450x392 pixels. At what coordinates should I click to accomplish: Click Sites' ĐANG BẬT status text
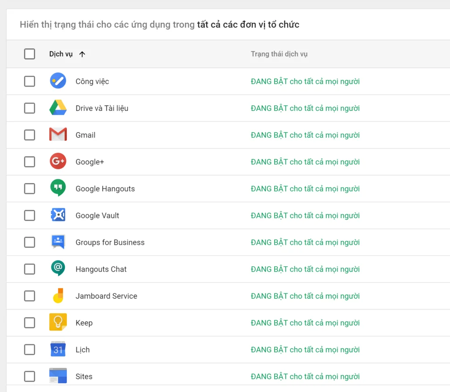coord(305,377)
